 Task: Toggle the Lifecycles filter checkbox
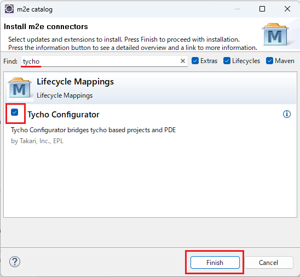point(227,61)
